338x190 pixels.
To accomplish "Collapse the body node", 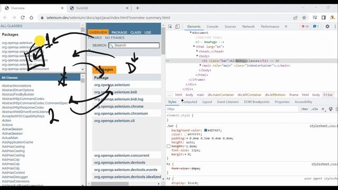I will click(197, 56).
